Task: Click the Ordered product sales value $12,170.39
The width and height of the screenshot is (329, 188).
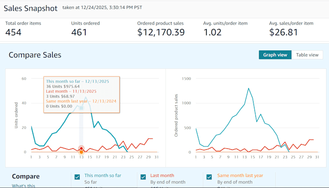Action: click(x=161, y=32)
